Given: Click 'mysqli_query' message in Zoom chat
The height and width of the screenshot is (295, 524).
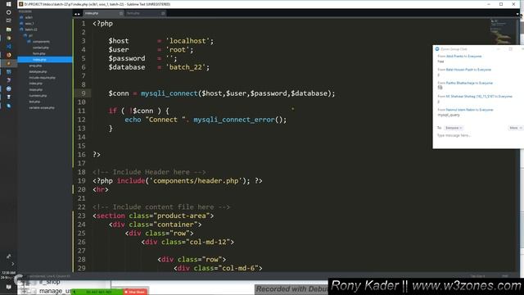Looking at the screenshot, I should click(x=449, y=115).
